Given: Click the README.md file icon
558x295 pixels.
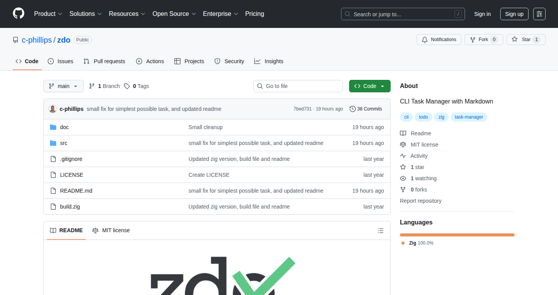Looking at the screenshot, I should (x=53, y=191).
